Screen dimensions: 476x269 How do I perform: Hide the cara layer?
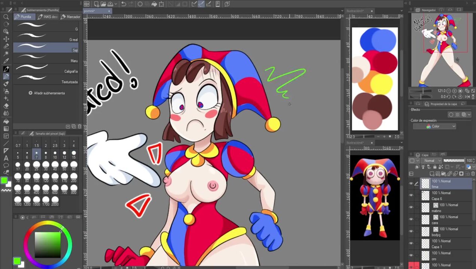click(411, 220)
